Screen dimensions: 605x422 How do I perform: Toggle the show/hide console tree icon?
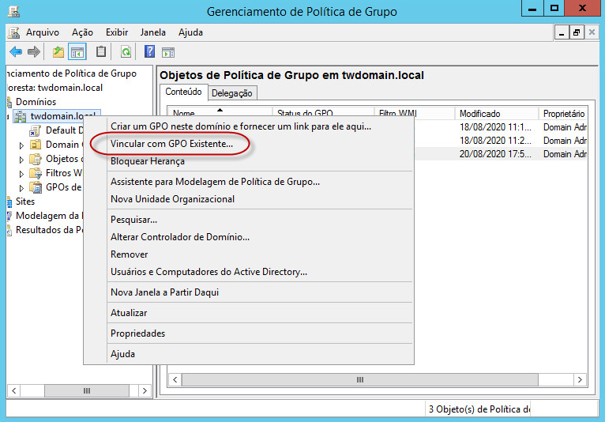click(77, 51)
